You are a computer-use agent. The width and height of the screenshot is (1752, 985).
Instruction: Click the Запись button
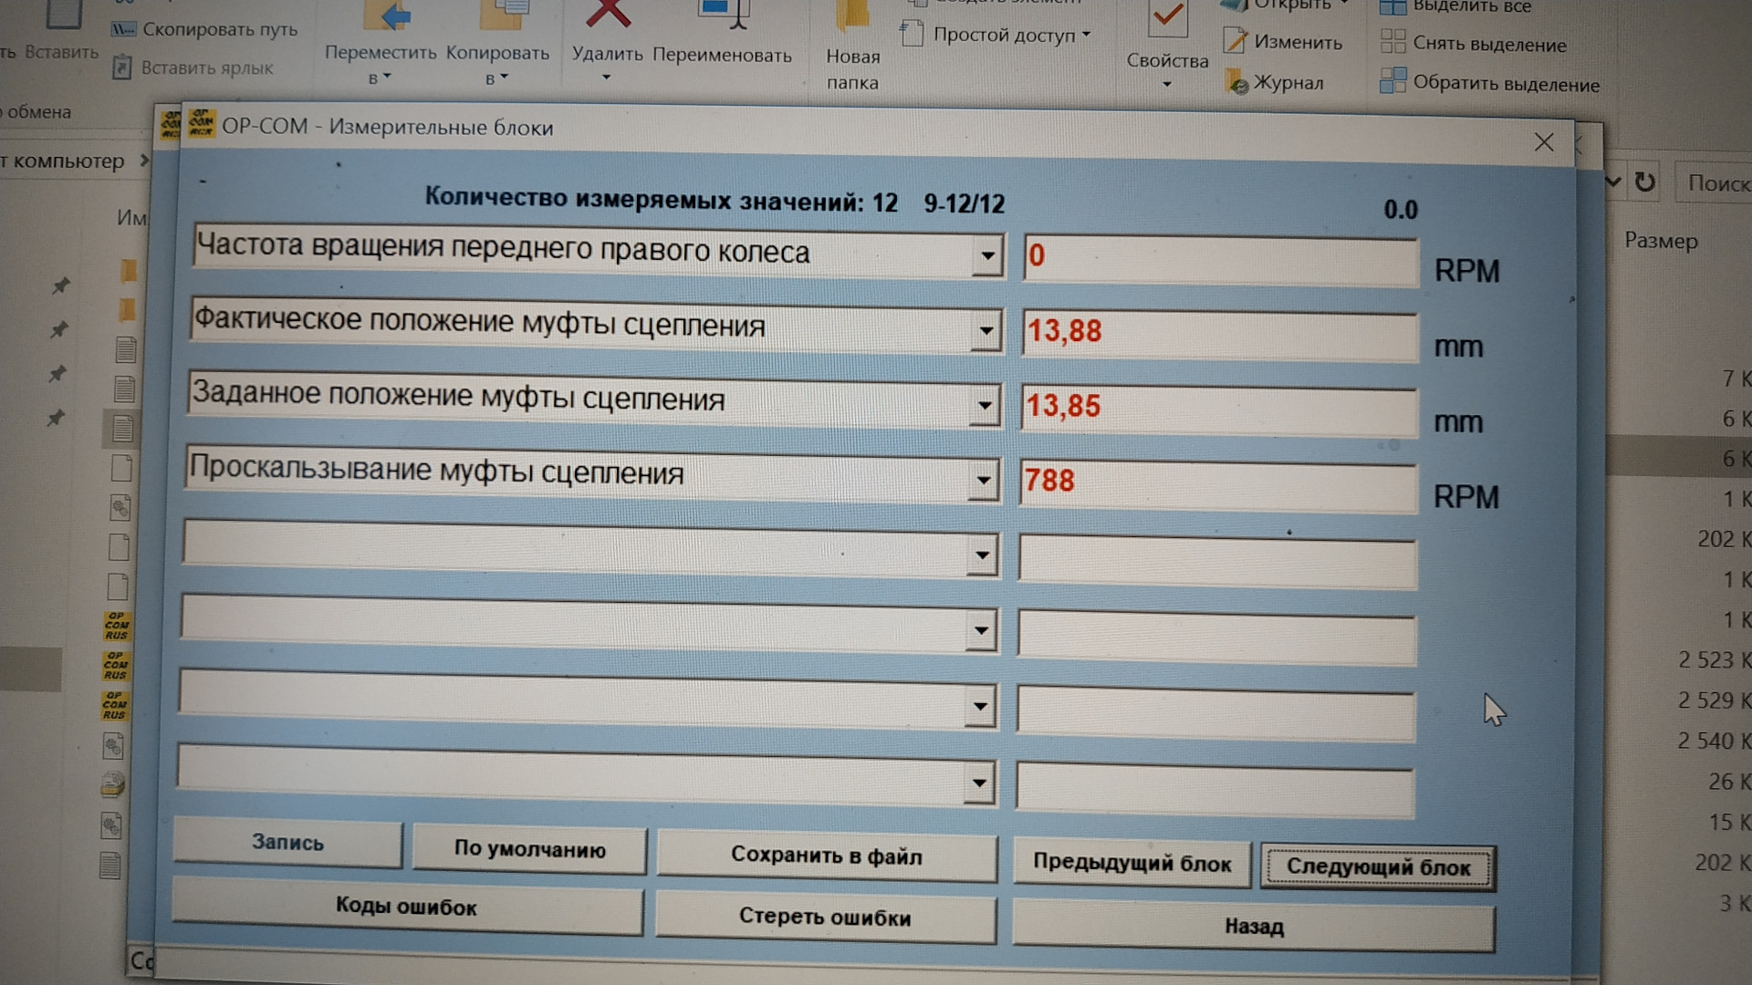pyautogui.click(x=287, y=843)
